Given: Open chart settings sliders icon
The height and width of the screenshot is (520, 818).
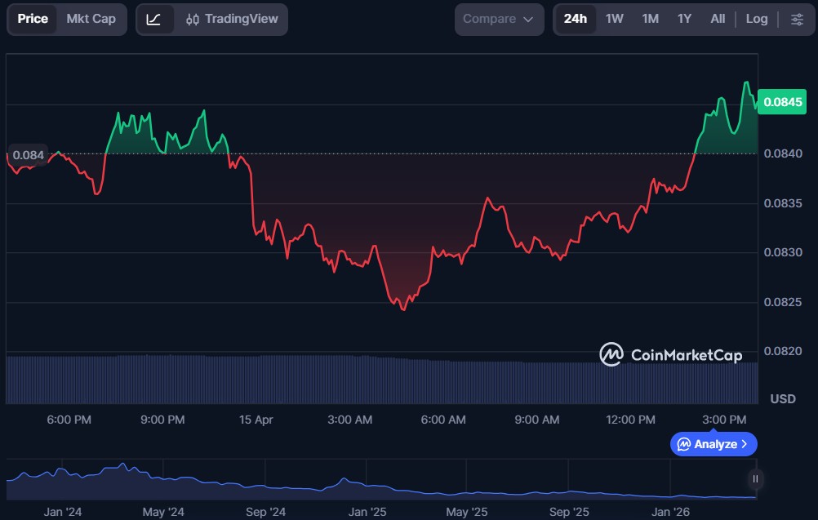Looking at the screenshot, I should (796, 19).
